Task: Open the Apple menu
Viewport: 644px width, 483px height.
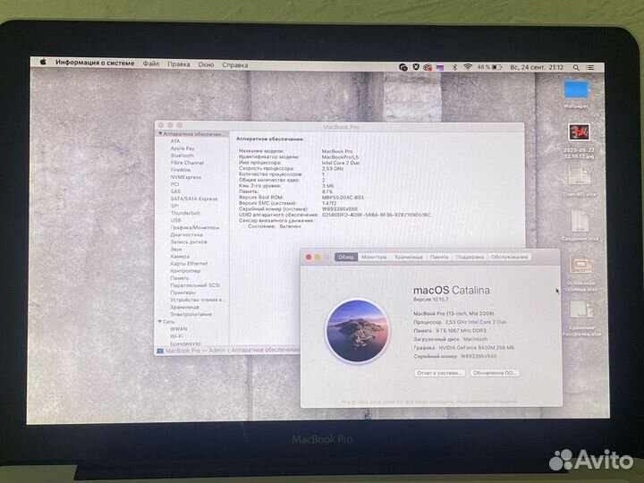Action: [44, 62]
